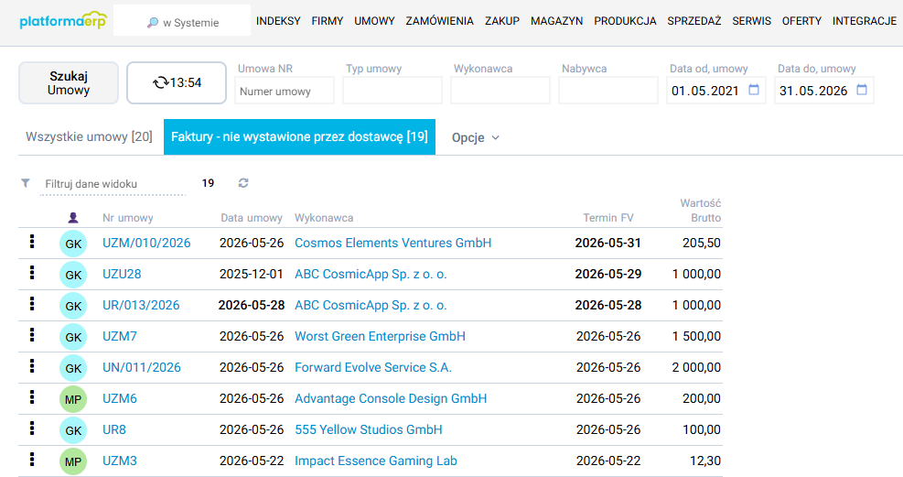This screenshot has height=477, width=903.
Task: Click the filter funnel icon
Action: pyautogui.click(x=26, y=183)
